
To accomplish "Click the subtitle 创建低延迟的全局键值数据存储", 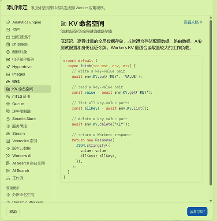I will click(86, 31).
